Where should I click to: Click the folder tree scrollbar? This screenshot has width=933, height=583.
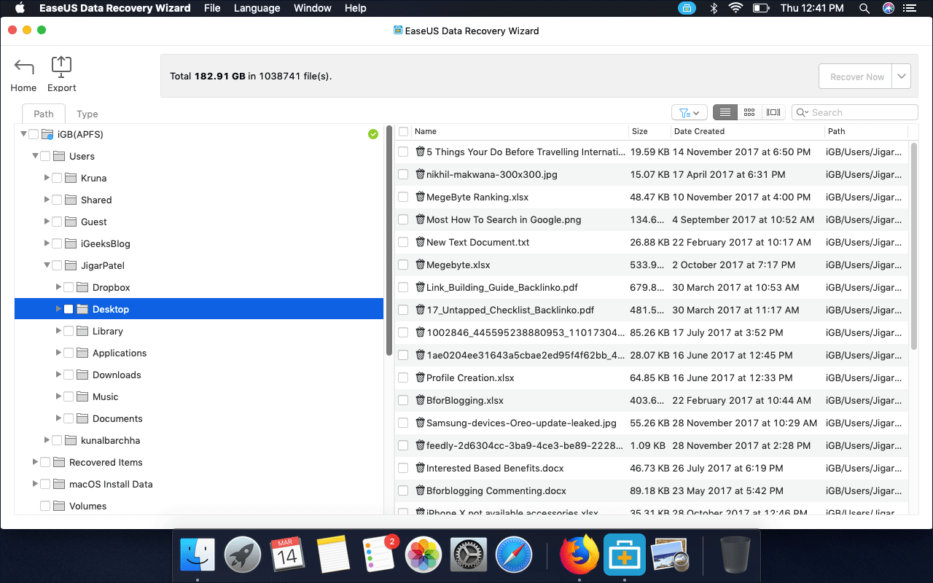point(389,240)
